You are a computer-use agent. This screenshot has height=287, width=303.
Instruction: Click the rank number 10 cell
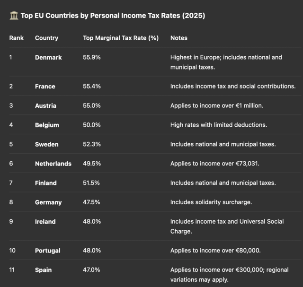point(12,250)
